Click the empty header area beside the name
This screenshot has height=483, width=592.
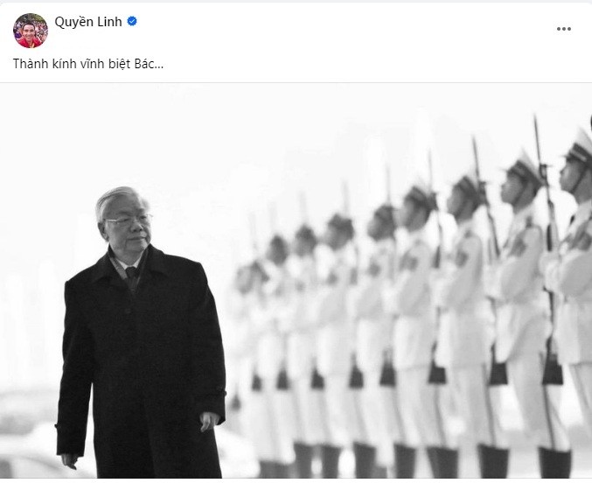[x=340, y=29]
